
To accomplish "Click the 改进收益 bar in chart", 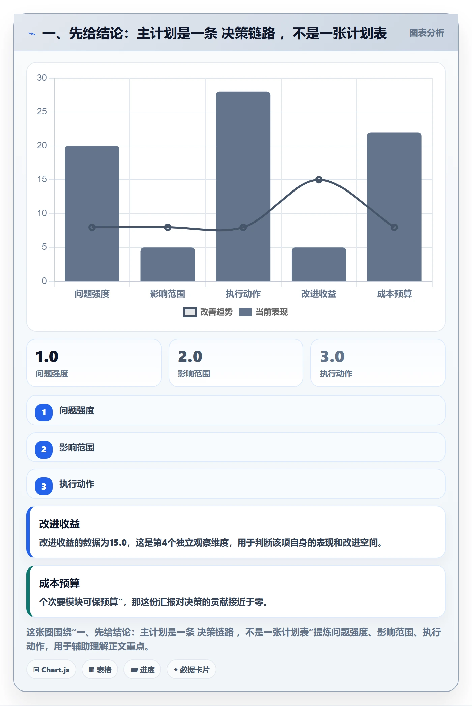I will [x=319, y=264].
